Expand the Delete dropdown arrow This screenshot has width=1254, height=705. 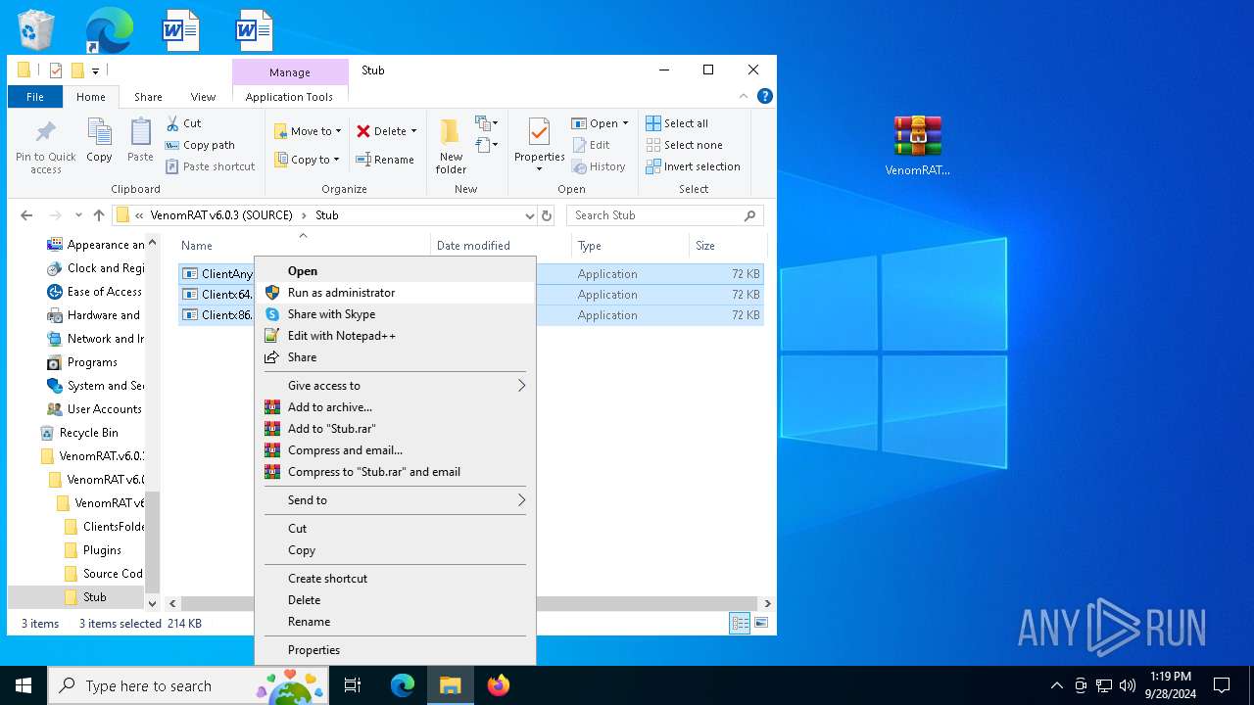pyautogui.click(x=413, y=131)
